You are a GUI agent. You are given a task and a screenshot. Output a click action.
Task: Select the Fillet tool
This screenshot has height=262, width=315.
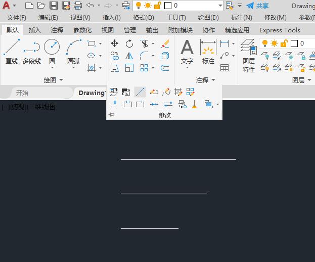point(144,56)
